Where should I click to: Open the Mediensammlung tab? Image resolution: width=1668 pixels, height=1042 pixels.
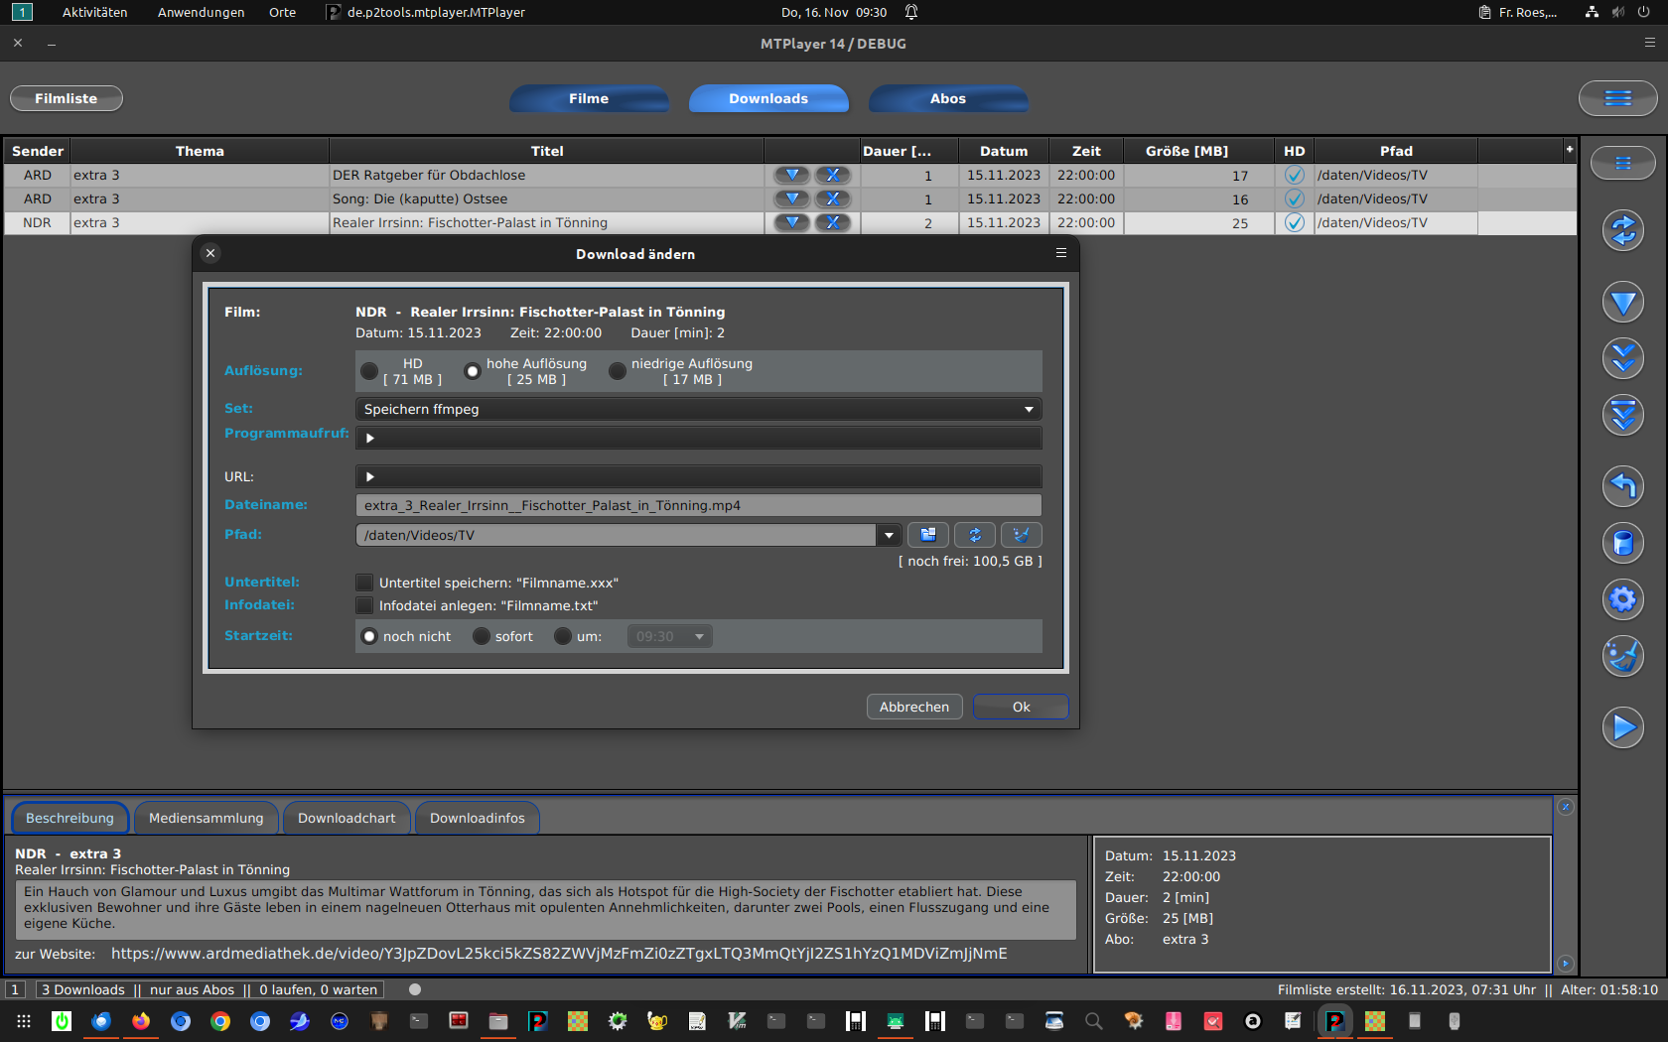pyautogui.click(x=207, y=818)
